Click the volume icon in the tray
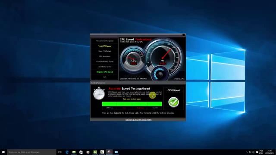Screen dimensions: 276x155 pyautogui.click(x=253, y=152)
